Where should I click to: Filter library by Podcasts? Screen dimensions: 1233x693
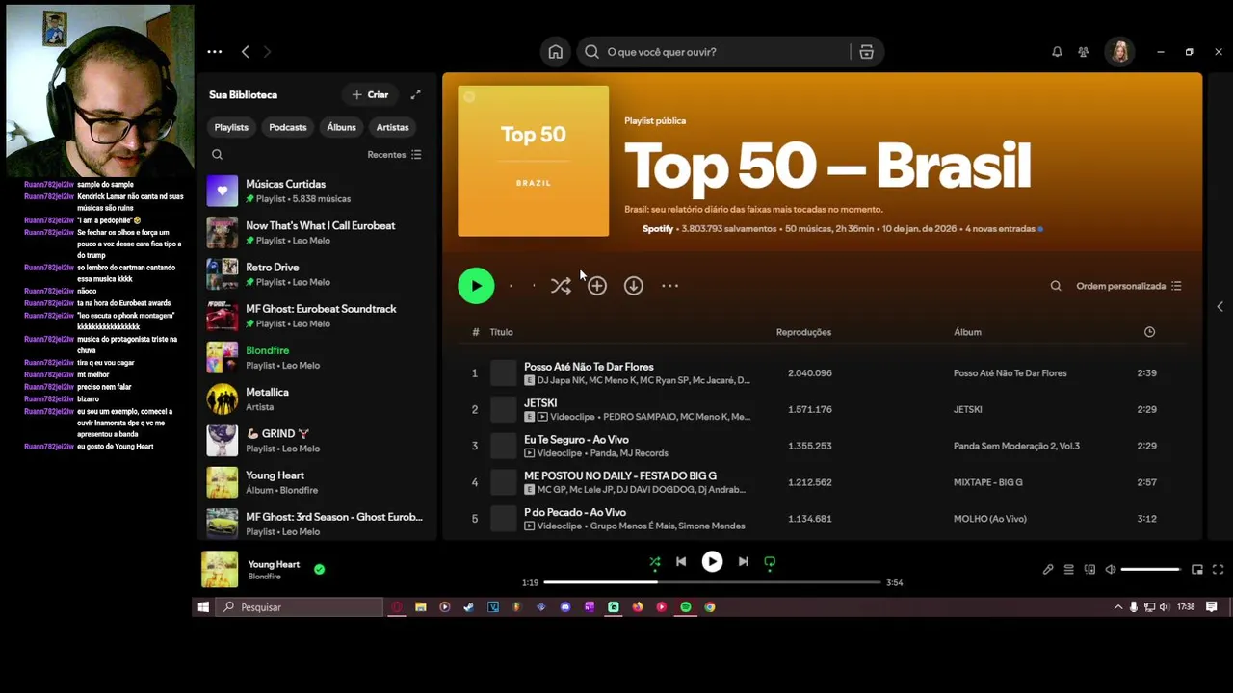[x=288, y=127]
